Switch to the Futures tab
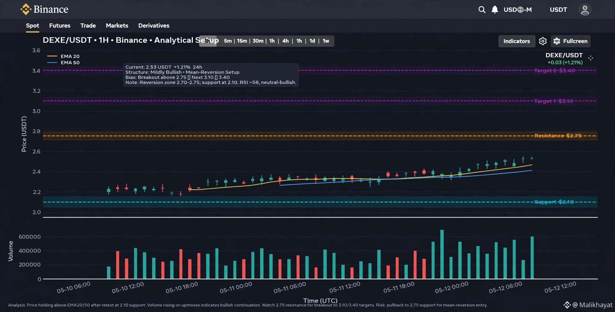The height and width of the screenshot is (312, 615). click(60, 26)
